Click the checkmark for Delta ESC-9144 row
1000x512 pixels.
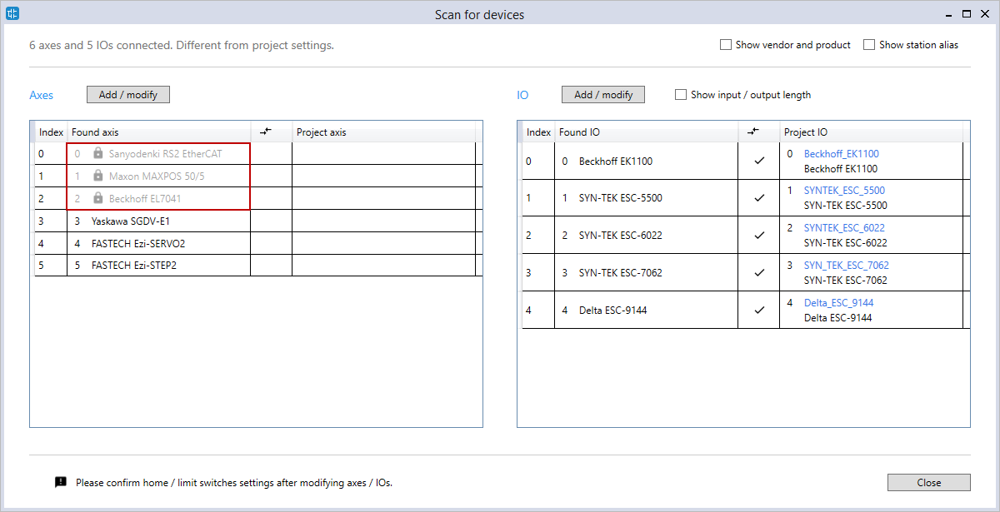pyautogui.click(x=758, y=310)
